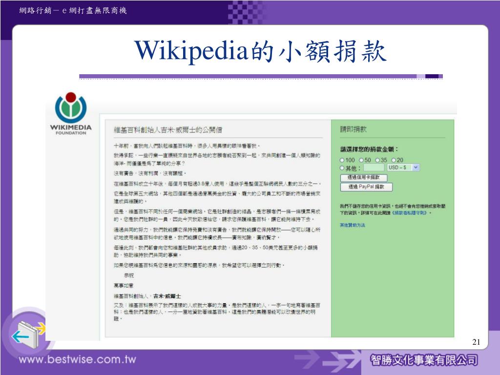Click the 透過 PayPal 捐款 button

click(366, 187)
